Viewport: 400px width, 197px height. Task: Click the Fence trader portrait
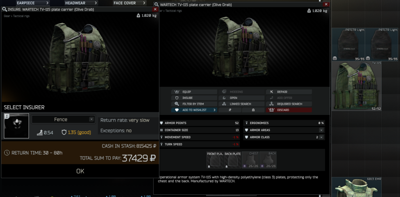[x=16, y=126]
